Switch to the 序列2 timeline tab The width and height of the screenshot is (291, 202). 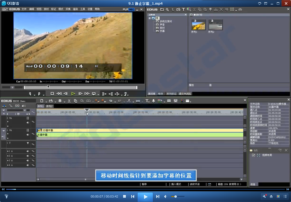[49, 106]
